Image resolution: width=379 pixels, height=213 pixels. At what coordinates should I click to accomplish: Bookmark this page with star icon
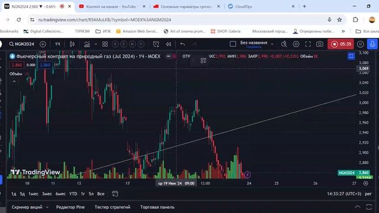pos(339,20)
